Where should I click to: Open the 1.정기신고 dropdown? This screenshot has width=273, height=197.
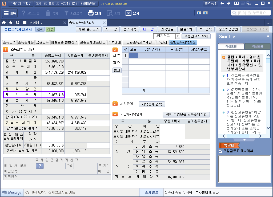coord(177,36)
